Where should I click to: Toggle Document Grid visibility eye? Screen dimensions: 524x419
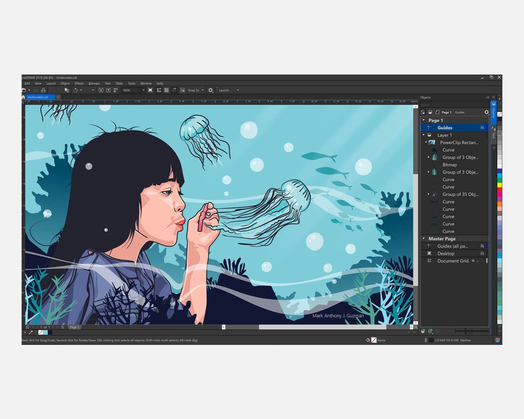(473, 261)
